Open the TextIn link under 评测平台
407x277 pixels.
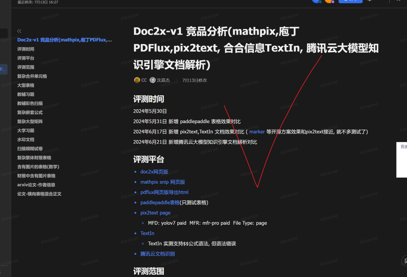click(147, 233)
